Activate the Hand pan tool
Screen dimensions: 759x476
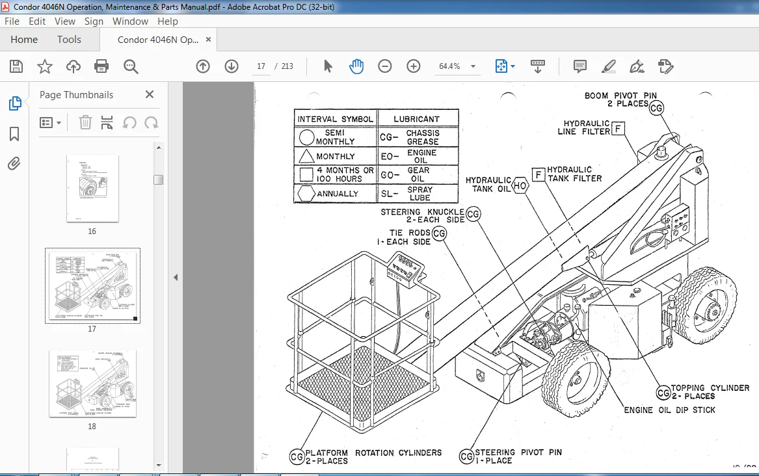(x=356, y=66)
